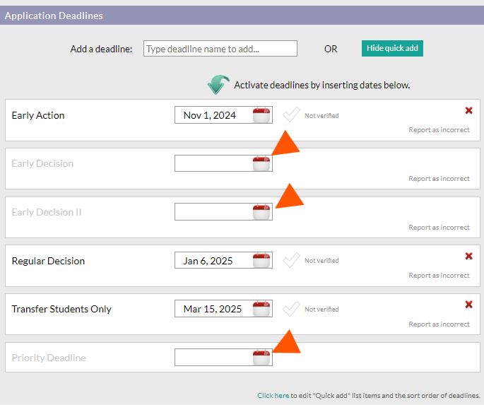Screen dimensions: 484x405
Task: Toggle verified checkmark for Transfer Students Only
Action: (x=291, y=309)
